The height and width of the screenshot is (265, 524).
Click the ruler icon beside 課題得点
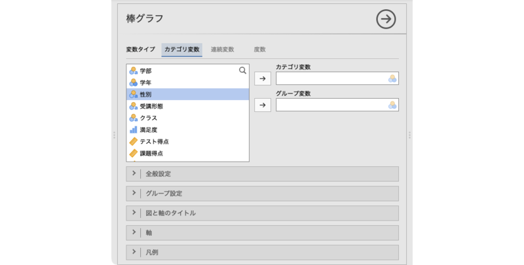[134, 153]
